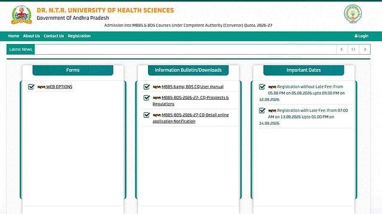Open the Registration menu link
This screenshot has height=214, width=382.
(79, 36)
